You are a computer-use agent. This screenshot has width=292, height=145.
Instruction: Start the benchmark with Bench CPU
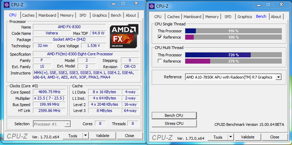[174, 115]
